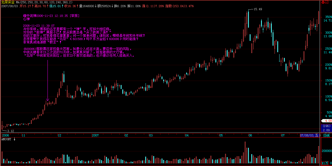Open the 日线 period selector

[x=326, y=135]
